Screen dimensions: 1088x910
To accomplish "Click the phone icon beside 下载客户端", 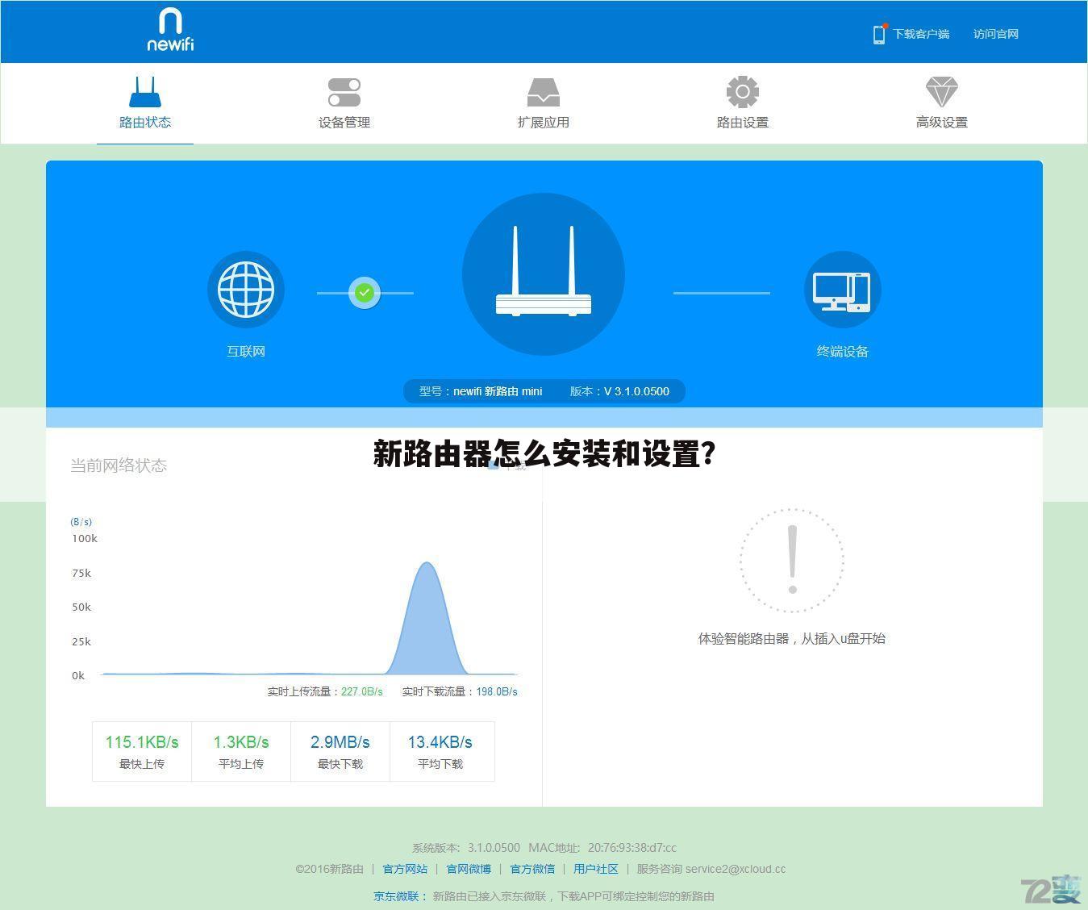I will tap(879, 34).
